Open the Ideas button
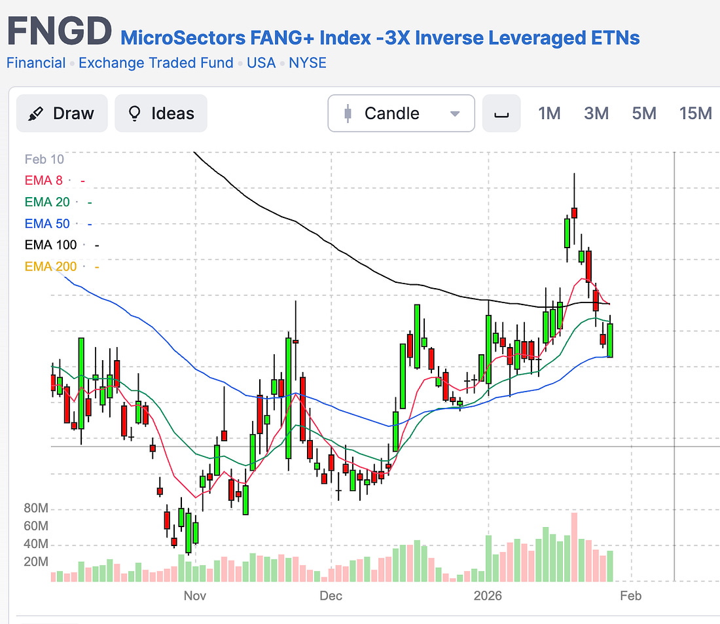720x624 pixels. coord(161,113)
